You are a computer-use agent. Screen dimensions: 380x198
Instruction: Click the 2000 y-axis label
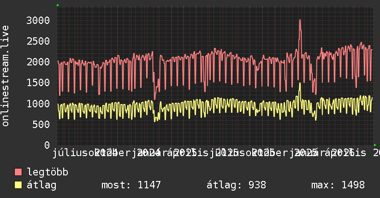38,62
